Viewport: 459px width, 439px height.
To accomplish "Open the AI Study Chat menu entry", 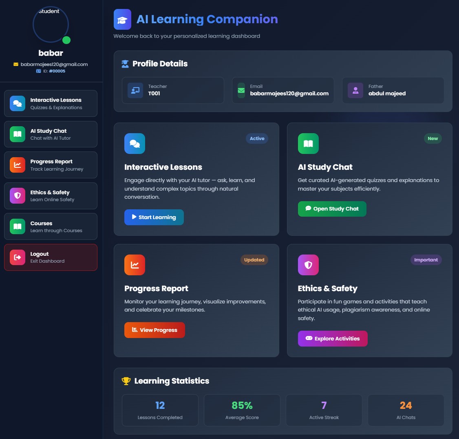I will coord(51,134).
